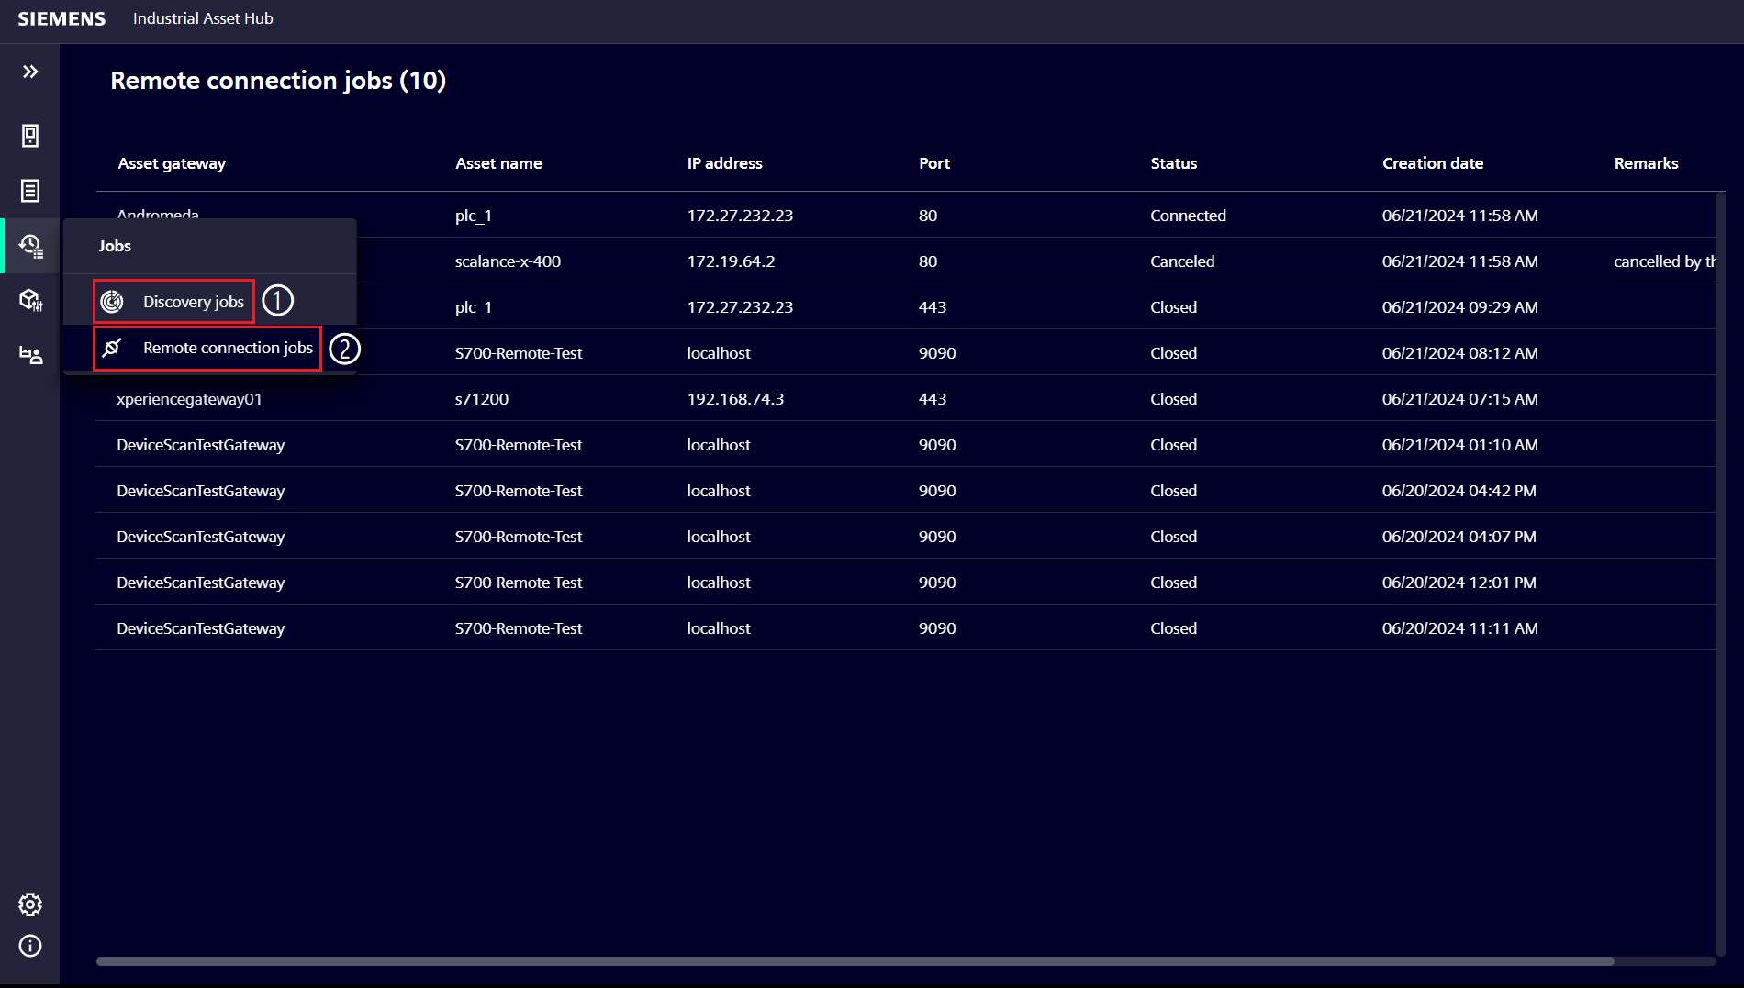
Task: Sort by Port column header
Action: [934, 163]
